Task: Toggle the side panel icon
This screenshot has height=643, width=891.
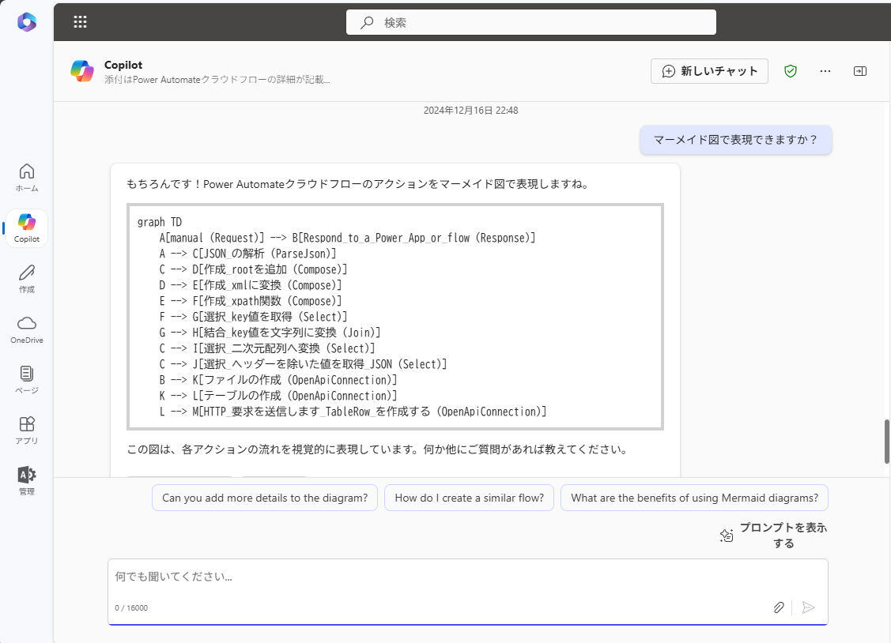Action: click(859, 71)
